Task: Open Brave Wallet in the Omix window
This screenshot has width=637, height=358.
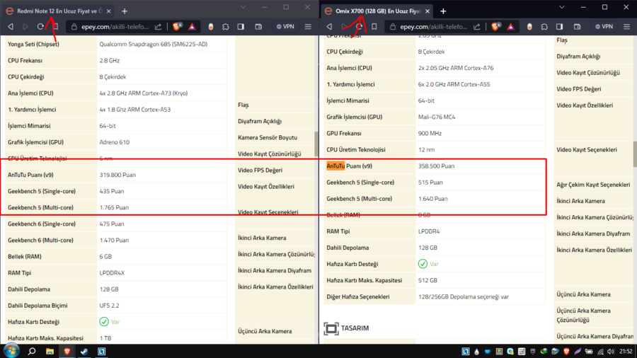Action: [x=578, y=27]
